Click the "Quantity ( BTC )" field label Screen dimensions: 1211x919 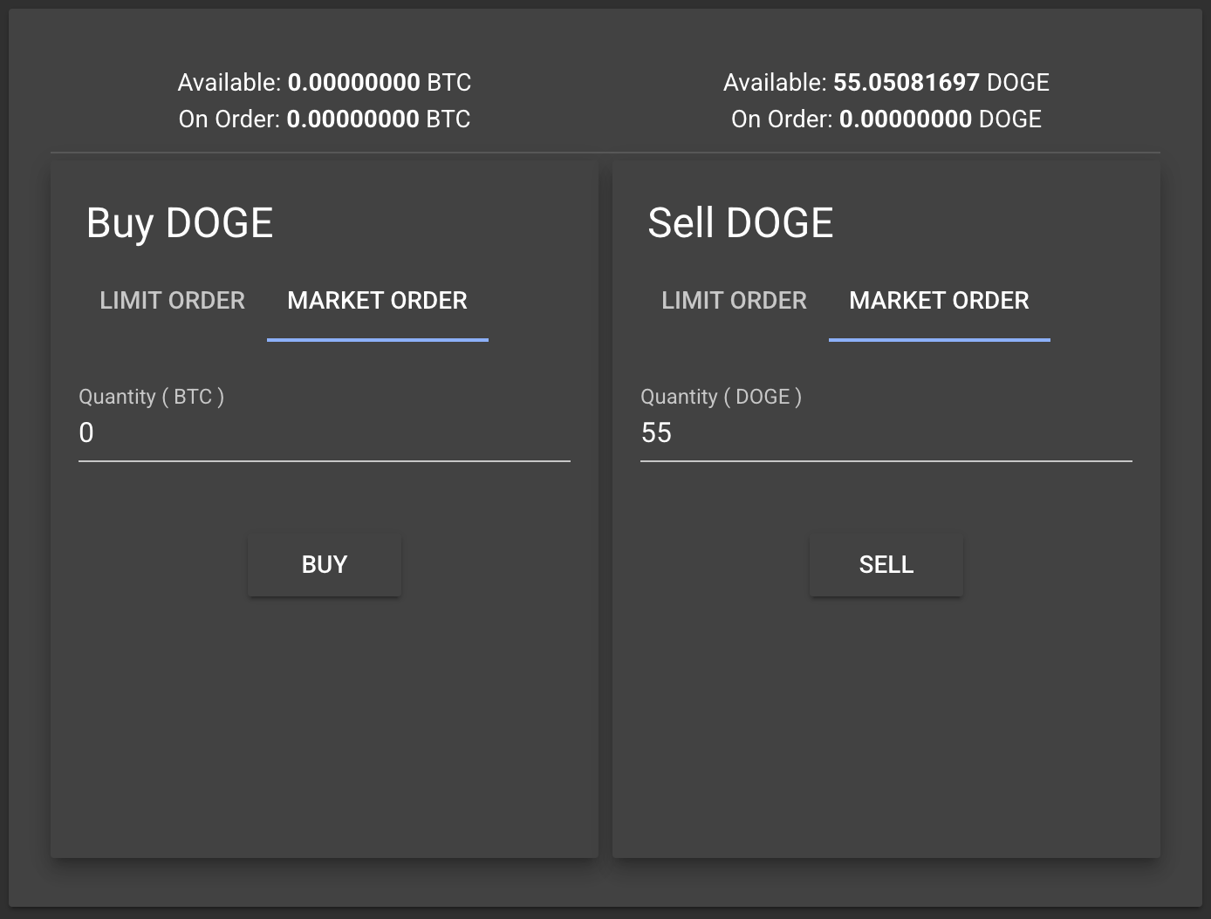pos(151,397)
